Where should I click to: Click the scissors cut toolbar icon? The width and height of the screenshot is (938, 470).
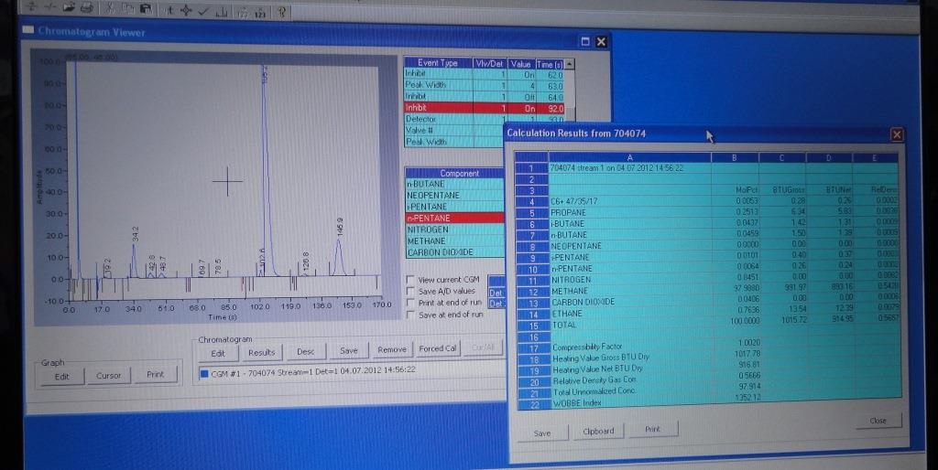(x=110, y=7)
